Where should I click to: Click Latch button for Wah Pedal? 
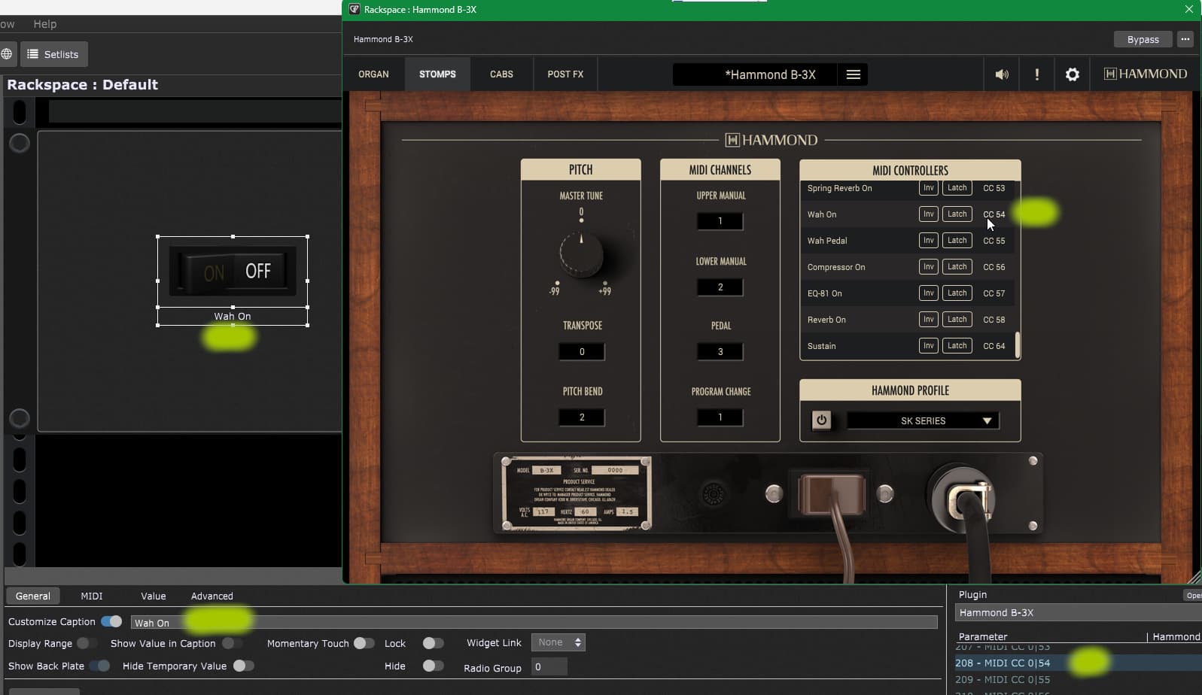[x=957, y=241]
